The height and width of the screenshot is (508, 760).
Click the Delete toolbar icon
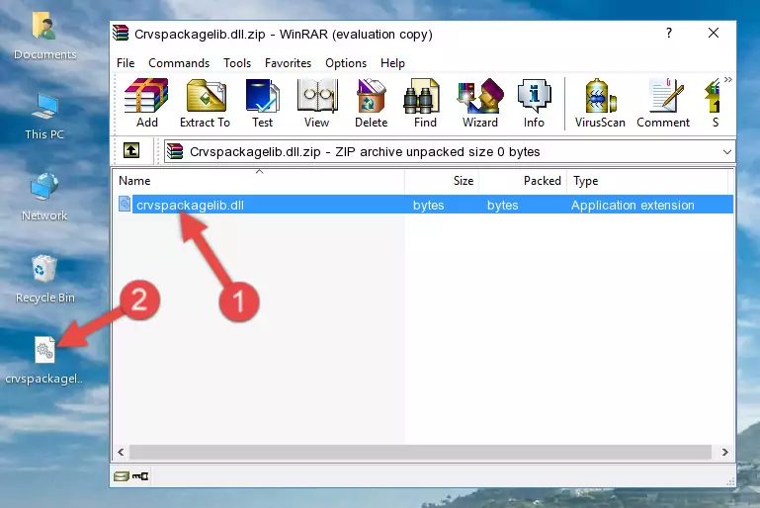pos(372,103)
